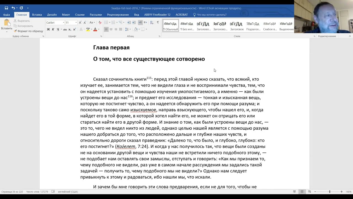Center align text

111,29
